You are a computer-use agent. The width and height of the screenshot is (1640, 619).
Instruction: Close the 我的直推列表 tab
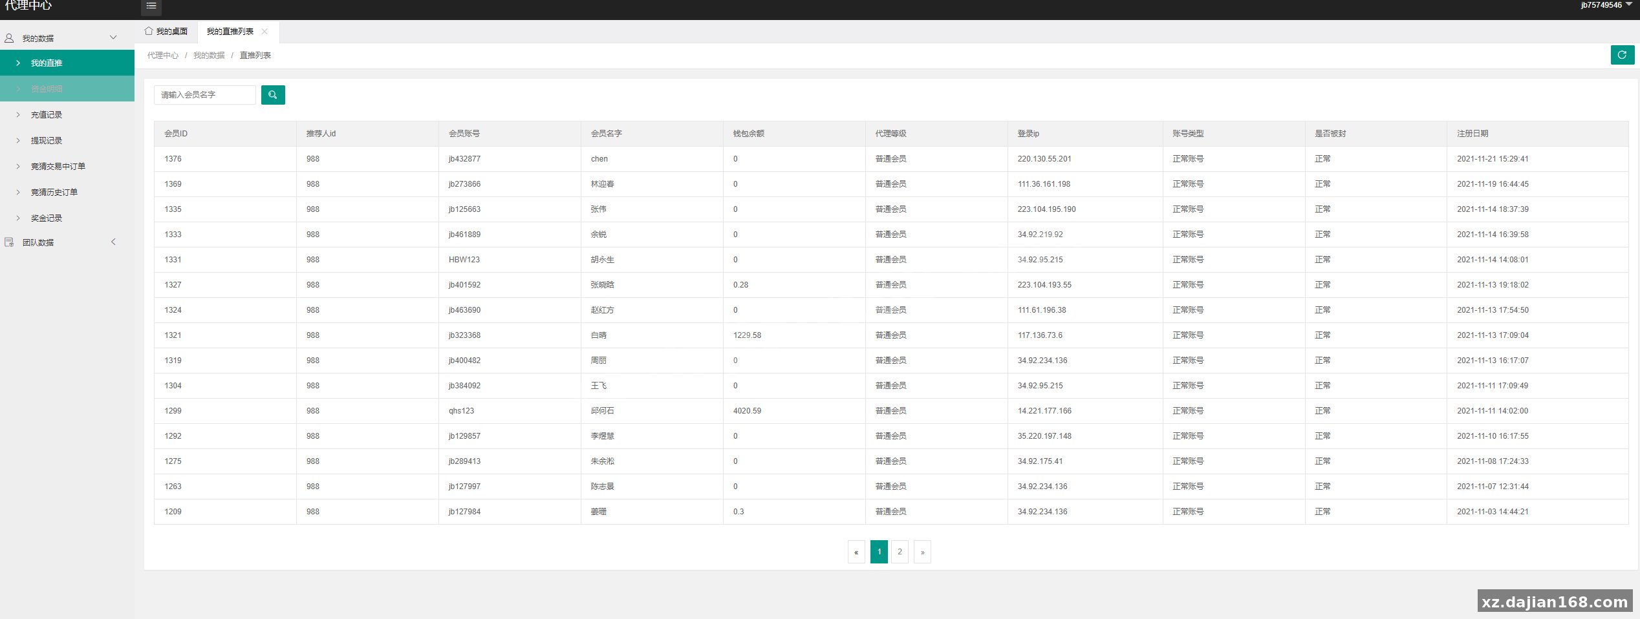tap(264, 32)
